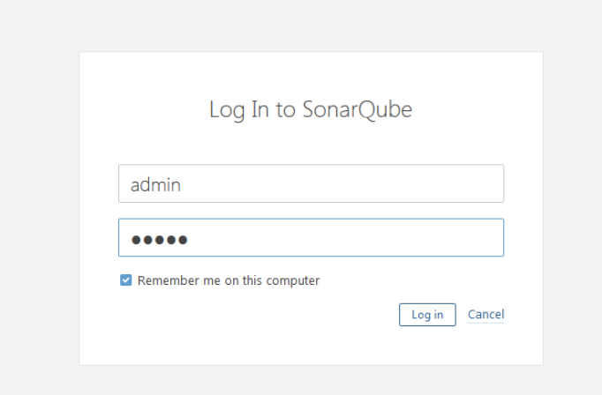Image resolution: width=602 pixels, height=395 pixels.
Task: Focus the masked password field
Action: coord(311,238)
